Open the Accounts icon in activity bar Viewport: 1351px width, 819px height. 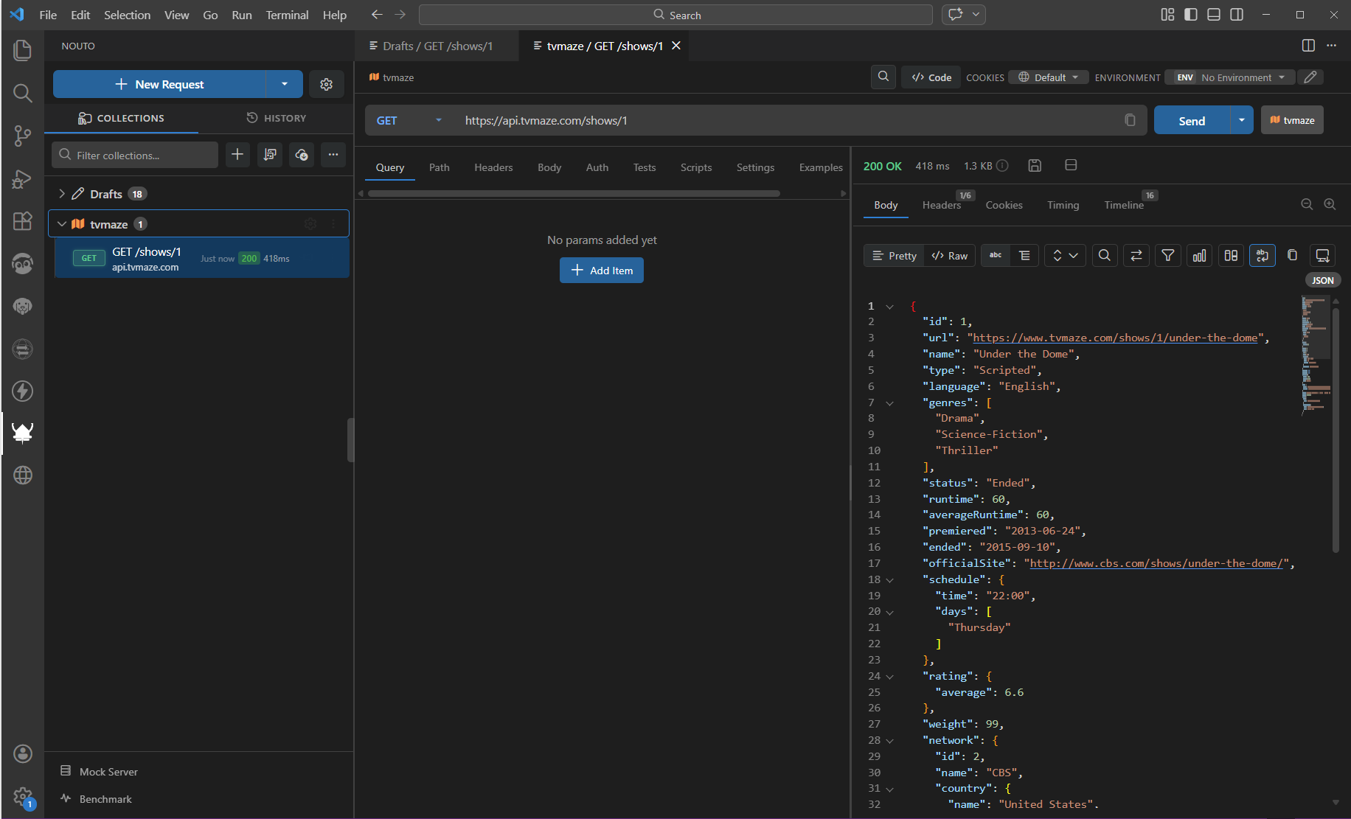point(23,753)
